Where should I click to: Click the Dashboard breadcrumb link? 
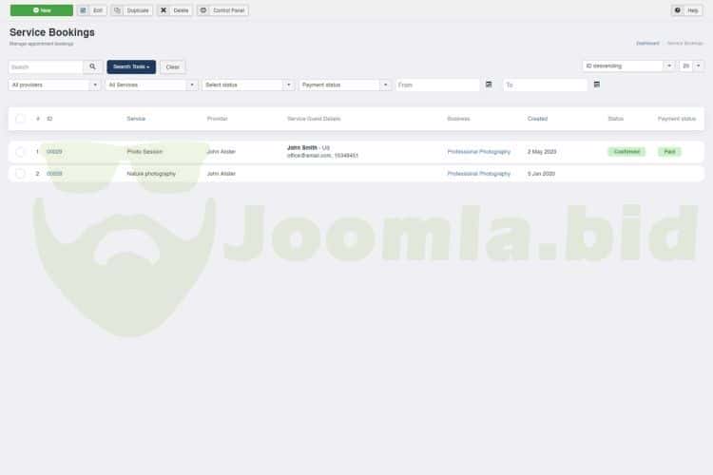[647, 43]
